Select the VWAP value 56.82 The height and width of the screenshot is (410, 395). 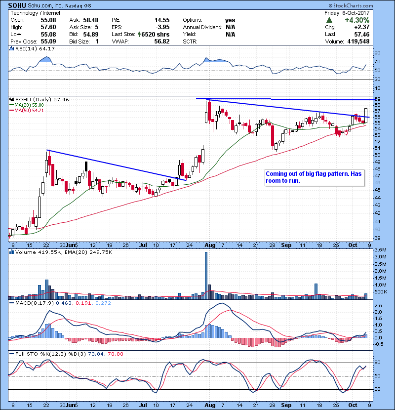pyautogui.click(x=162, y=41)
